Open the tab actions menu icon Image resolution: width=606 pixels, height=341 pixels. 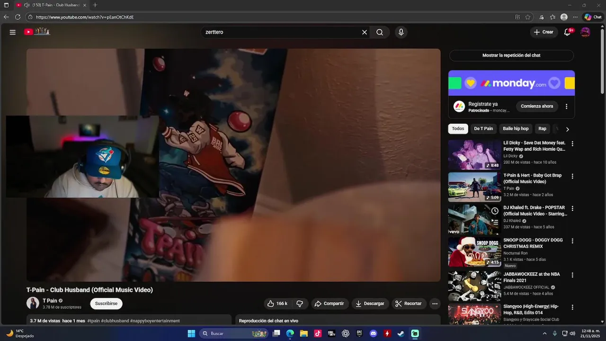pyautogui.click(x=6, y=5)
